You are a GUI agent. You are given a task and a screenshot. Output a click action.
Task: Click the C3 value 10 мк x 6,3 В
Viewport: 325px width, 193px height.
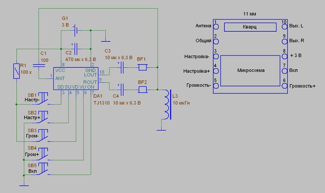coord(119,58)
